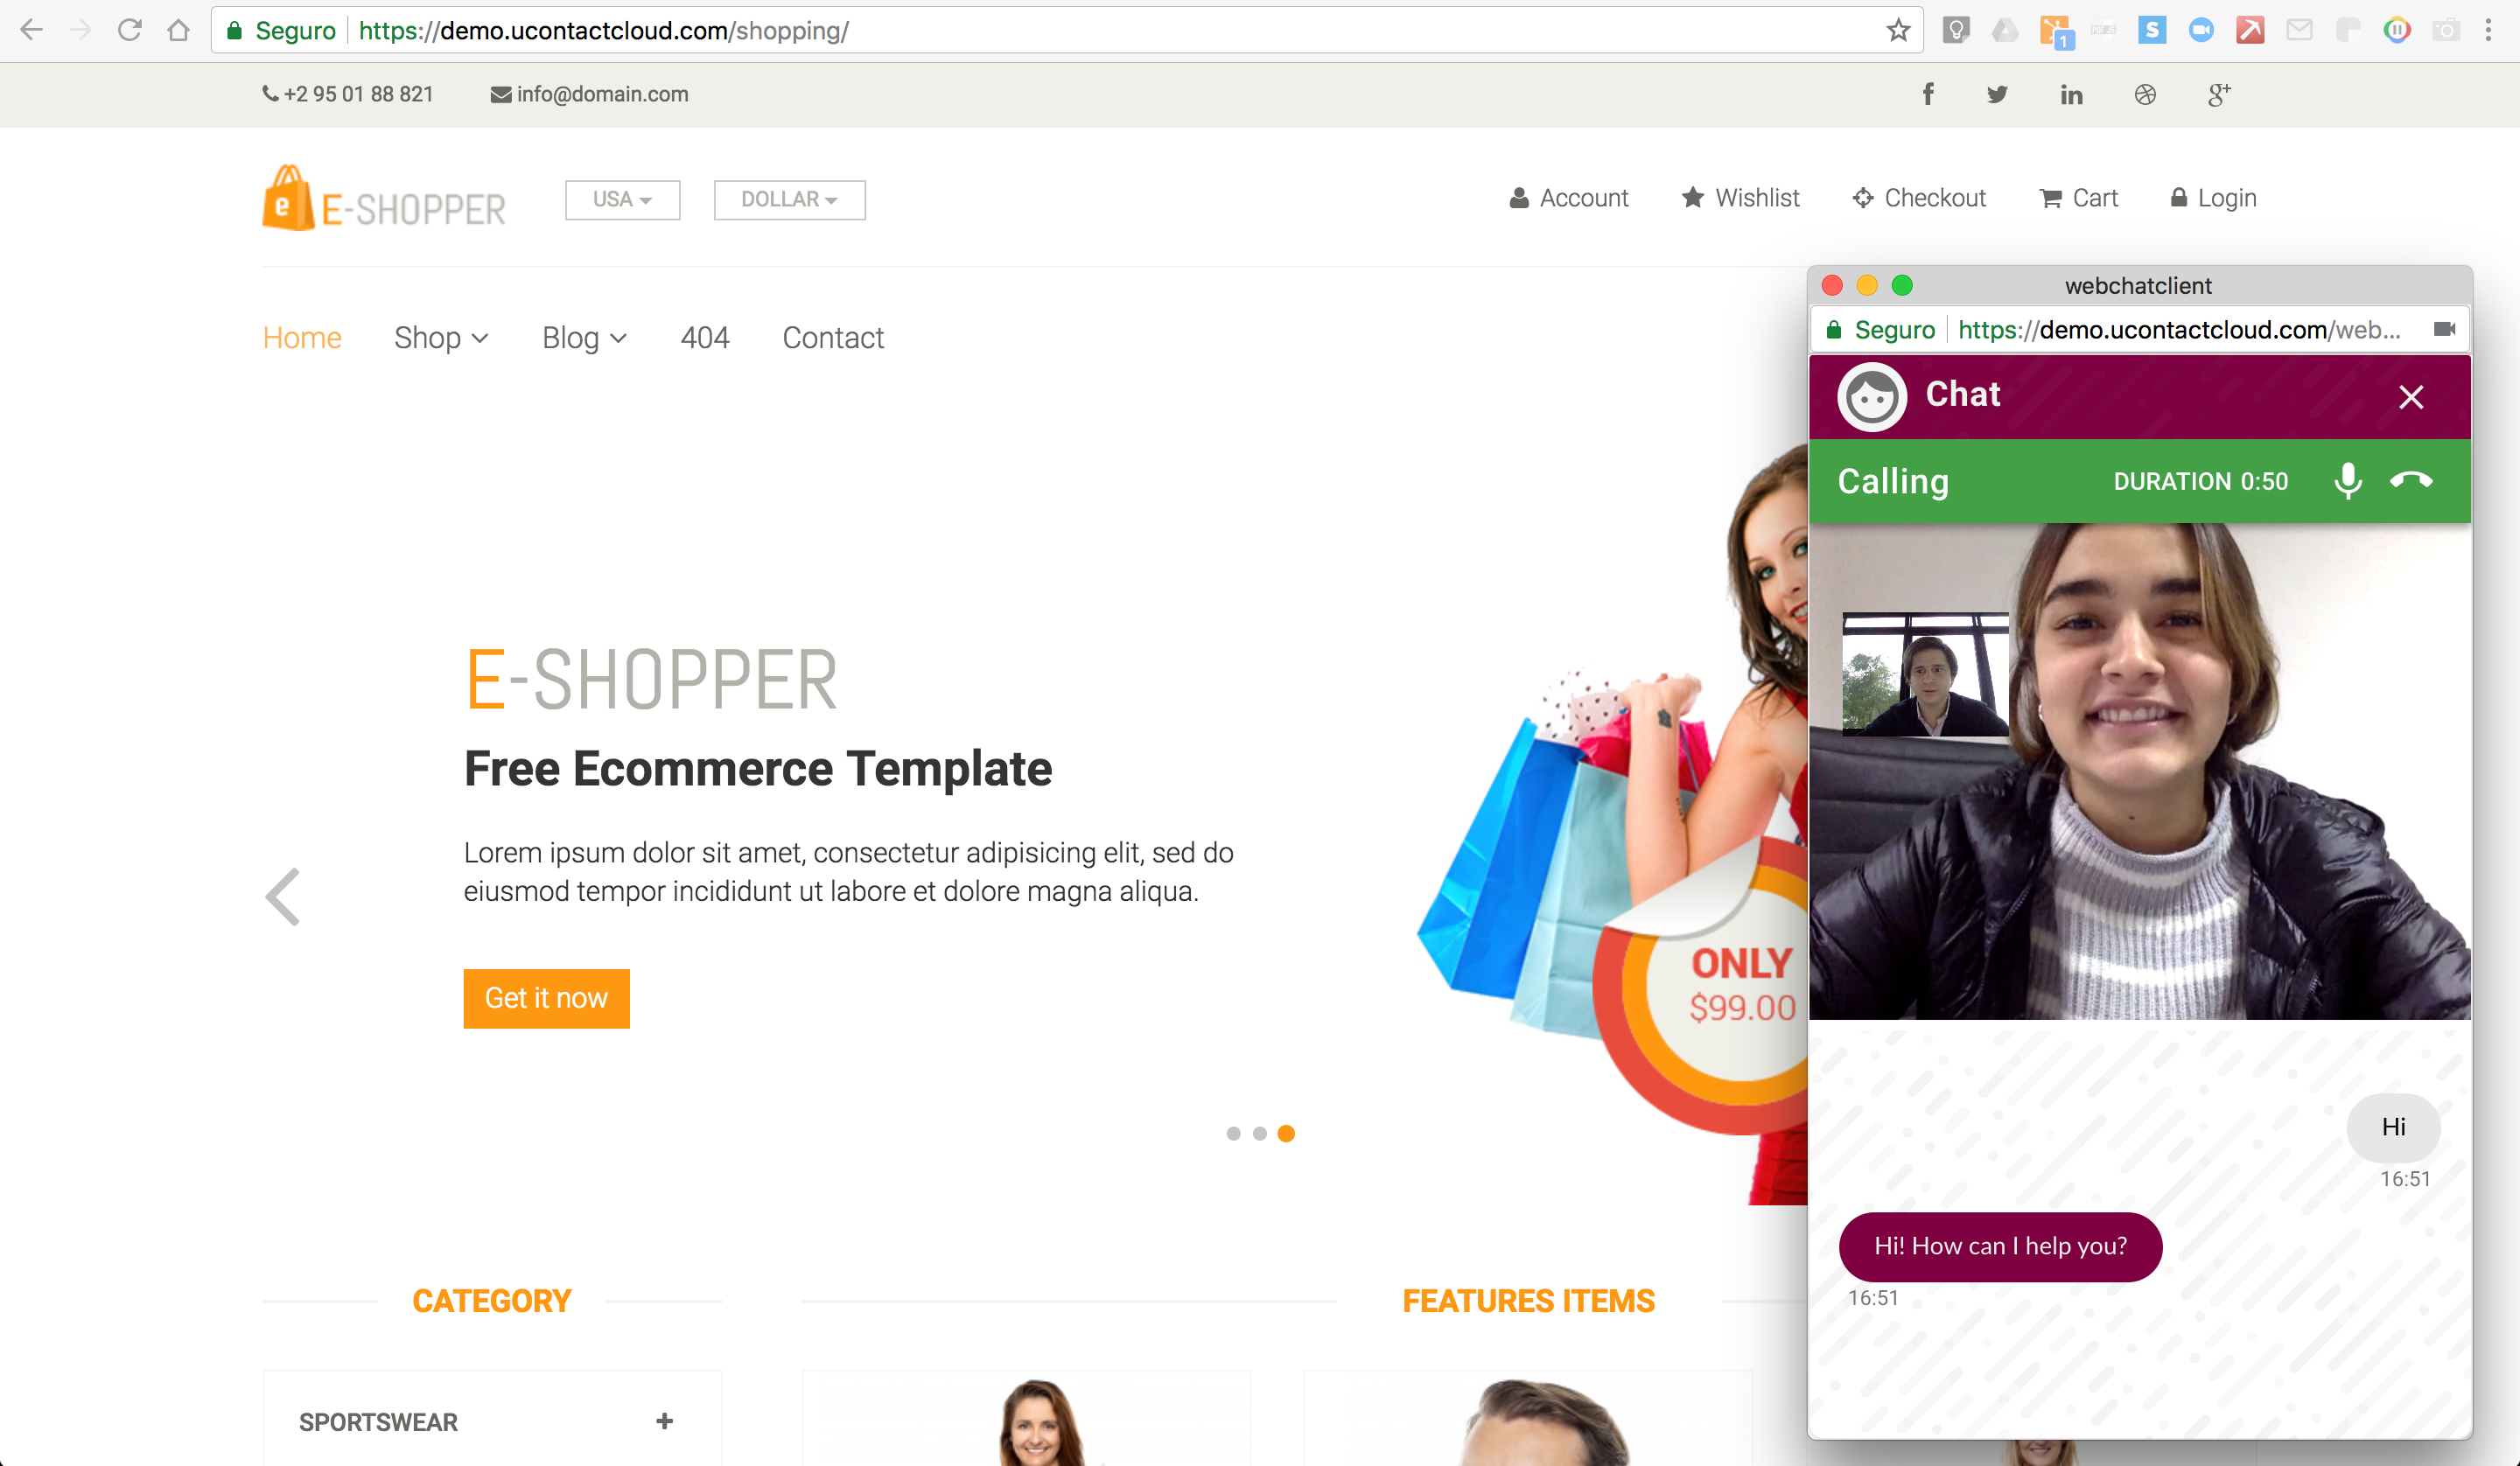This screenshot has width=2520, height=1466.
Task: Click the camera icon in webchat address bar
Action: point(2444,329)
